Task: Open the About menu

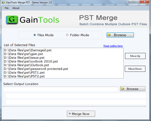Action: (x=16, y=8)
